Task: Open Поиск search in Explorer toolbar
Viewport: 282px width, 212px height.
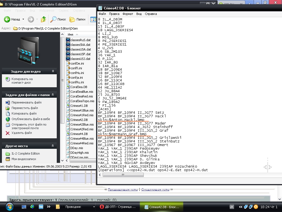Action: [58, 19]
